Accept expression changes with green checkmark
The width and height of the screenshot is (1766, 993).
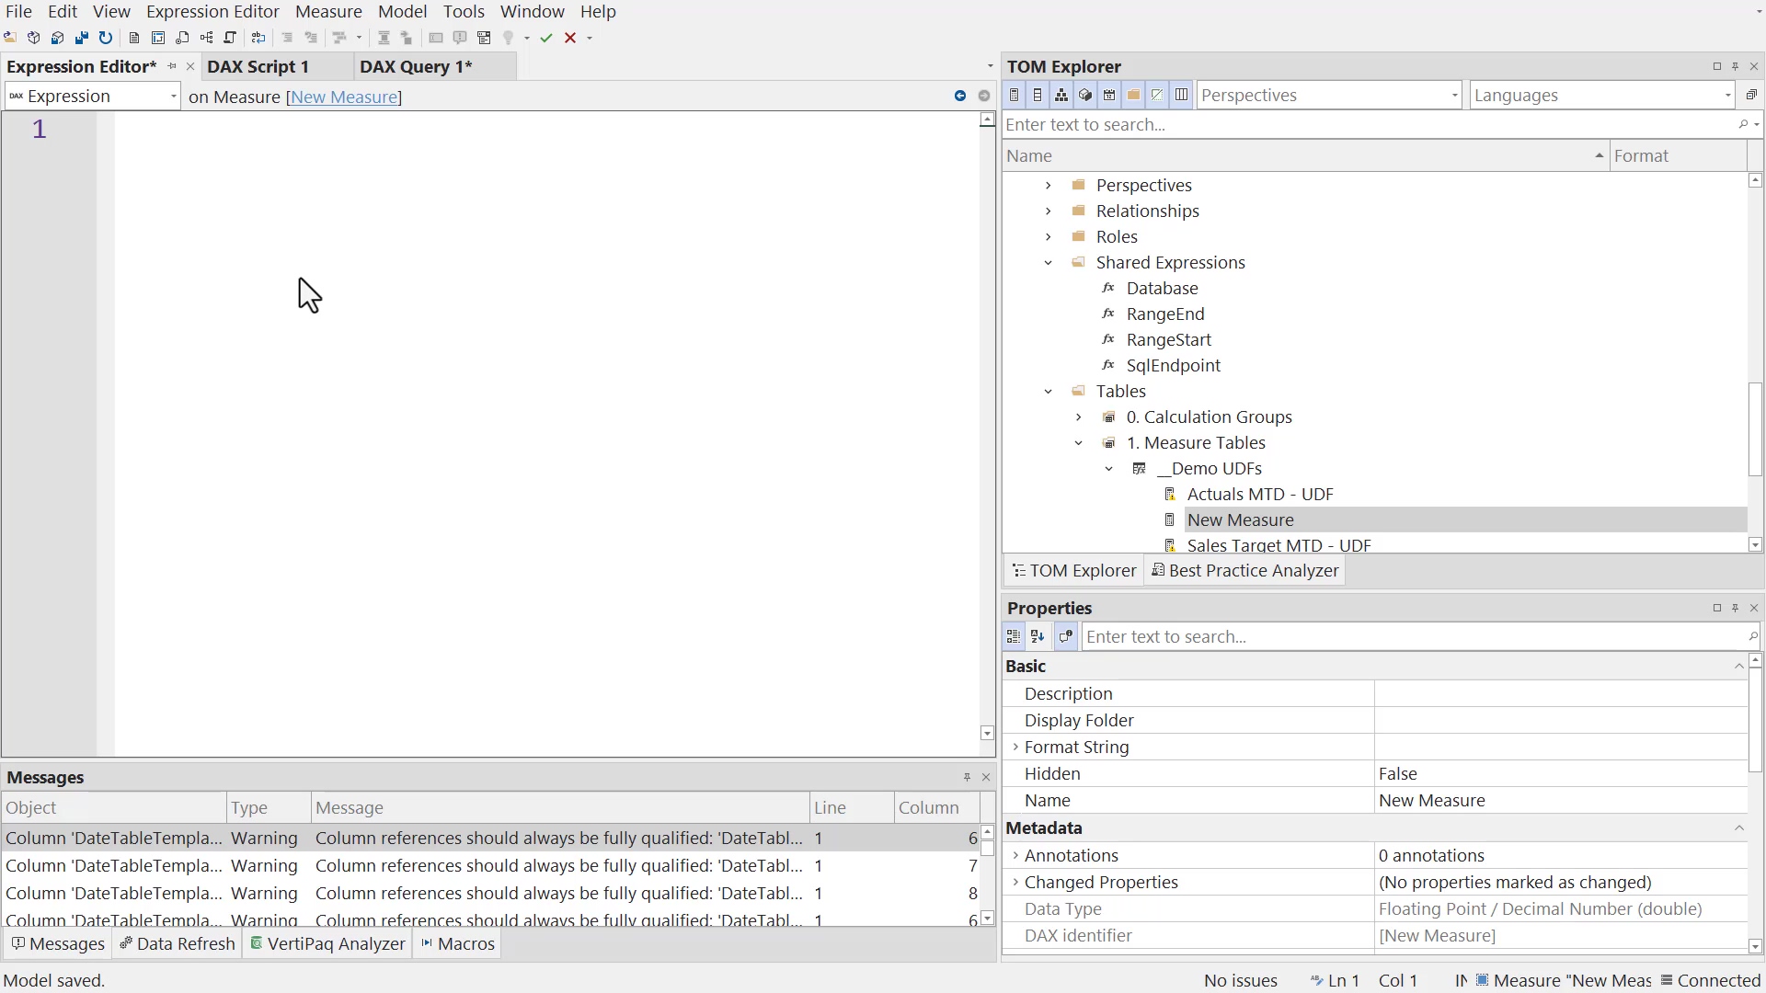coord(546,38)
